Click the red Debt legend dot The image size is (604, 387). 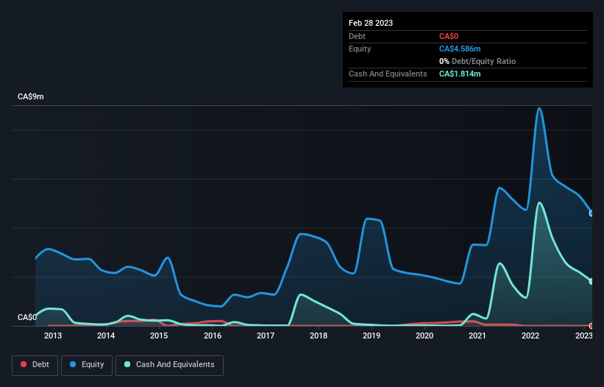pos(24,364)
